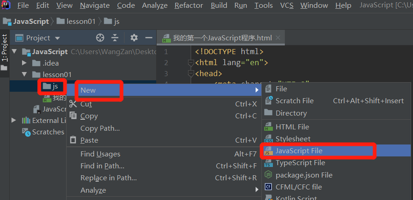
Task: Click the collapse all icon in Project panel
Action: 115,38
